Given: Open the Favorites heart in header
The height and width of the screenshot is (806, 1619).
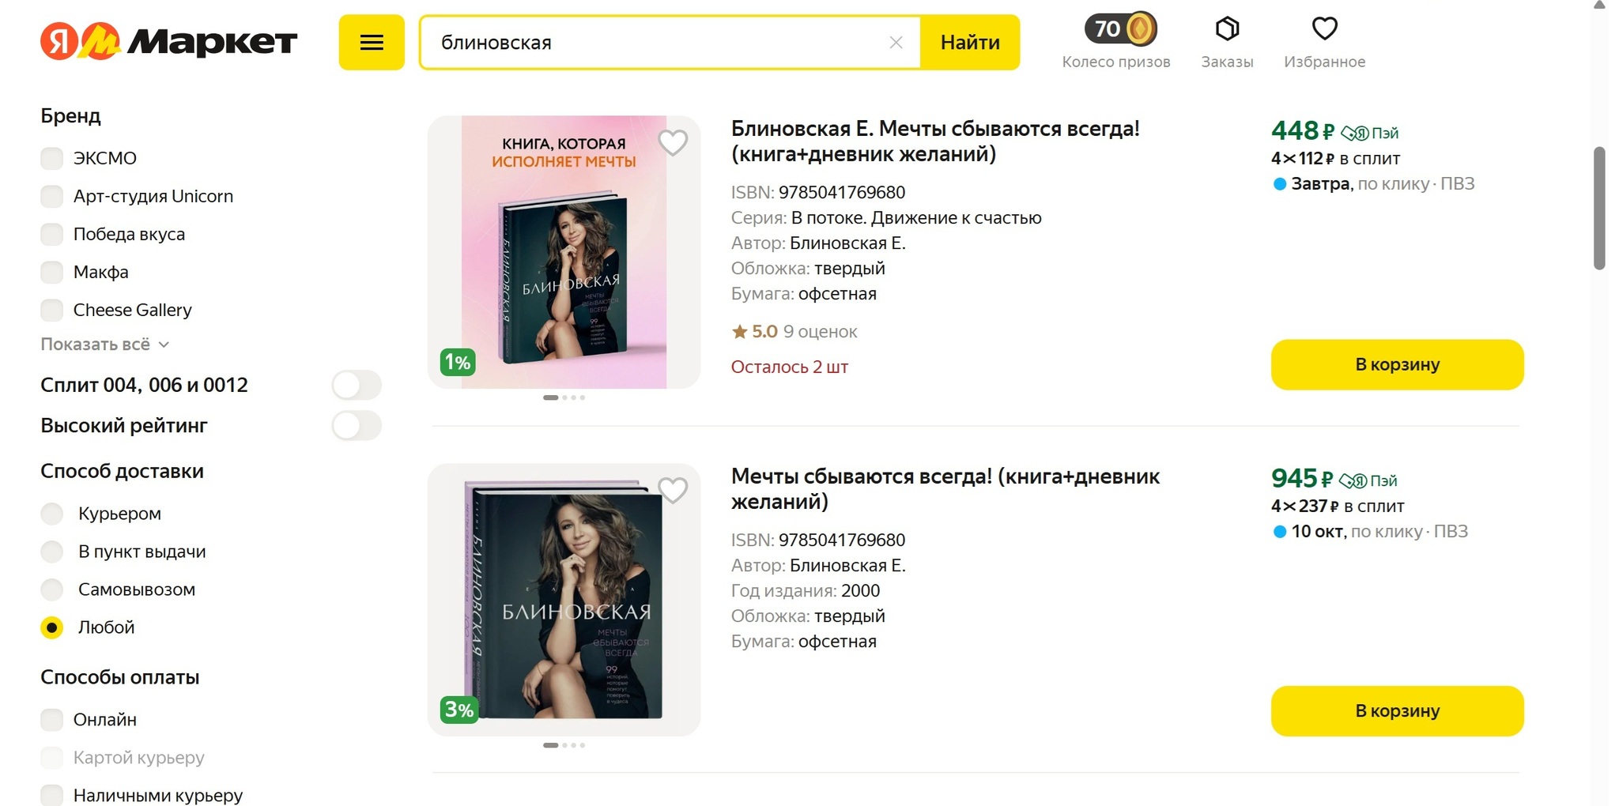Looking at the screenshot, I should [1324, 29].
